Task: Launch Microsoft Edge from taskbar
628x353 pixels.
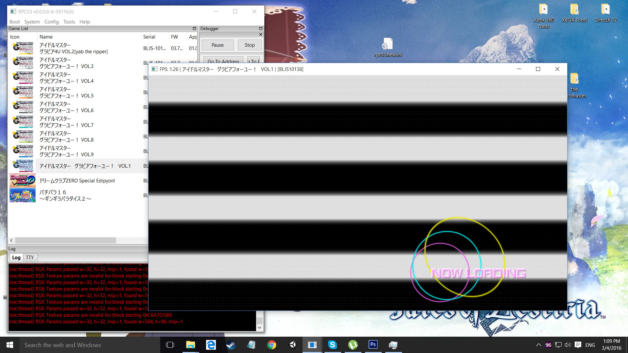Action: [211, 345]
